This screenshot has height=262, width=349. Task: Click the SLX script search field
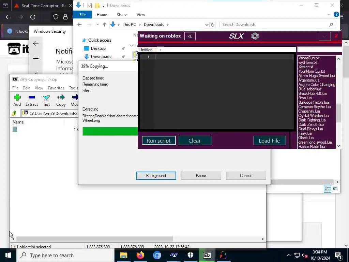(x=319, y=49)
